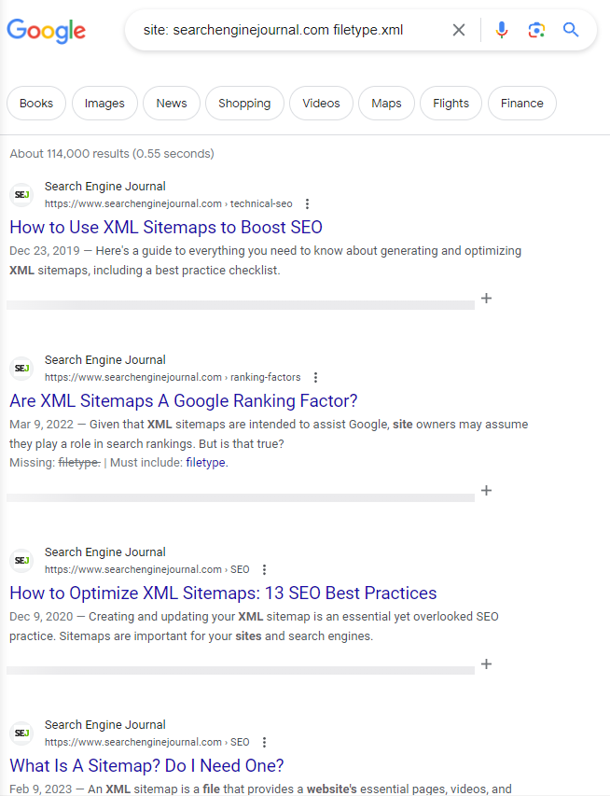Screen dimensions: 610x796
Task: Click 'Must include: filetype' link
Action: point(206,462)
